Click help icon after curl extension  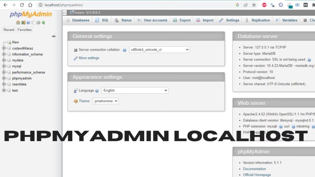pyautogui.click(x=293, y=127)
